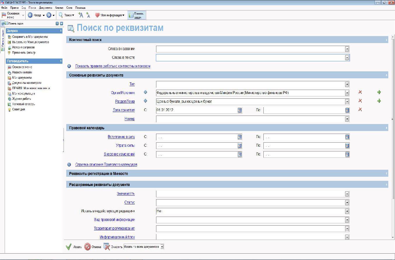Click the Искать button

pyautogui.click(x=74, y=247)
